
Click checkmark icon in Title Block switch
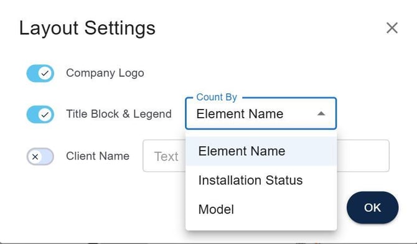pos(45,115)
